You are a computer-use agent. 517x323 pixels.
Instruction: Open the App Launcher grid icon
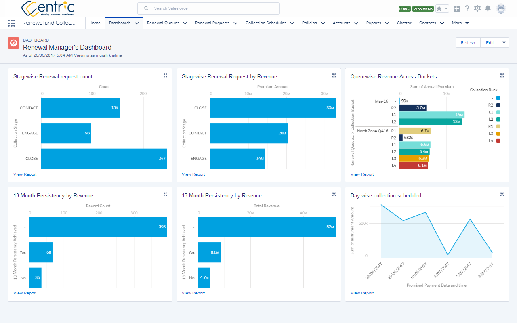click(x=12, y=23)
